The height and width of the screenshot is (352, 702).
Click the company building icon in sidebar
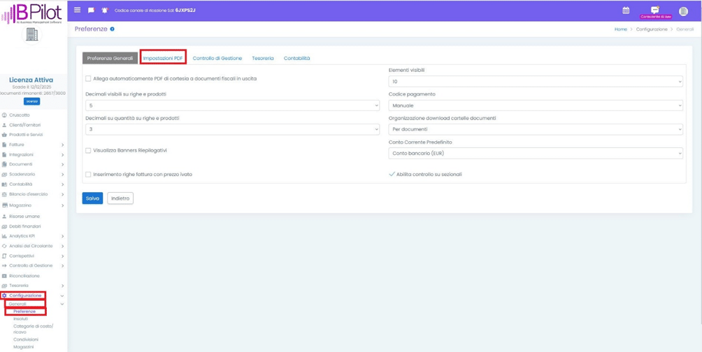(32, 35)
